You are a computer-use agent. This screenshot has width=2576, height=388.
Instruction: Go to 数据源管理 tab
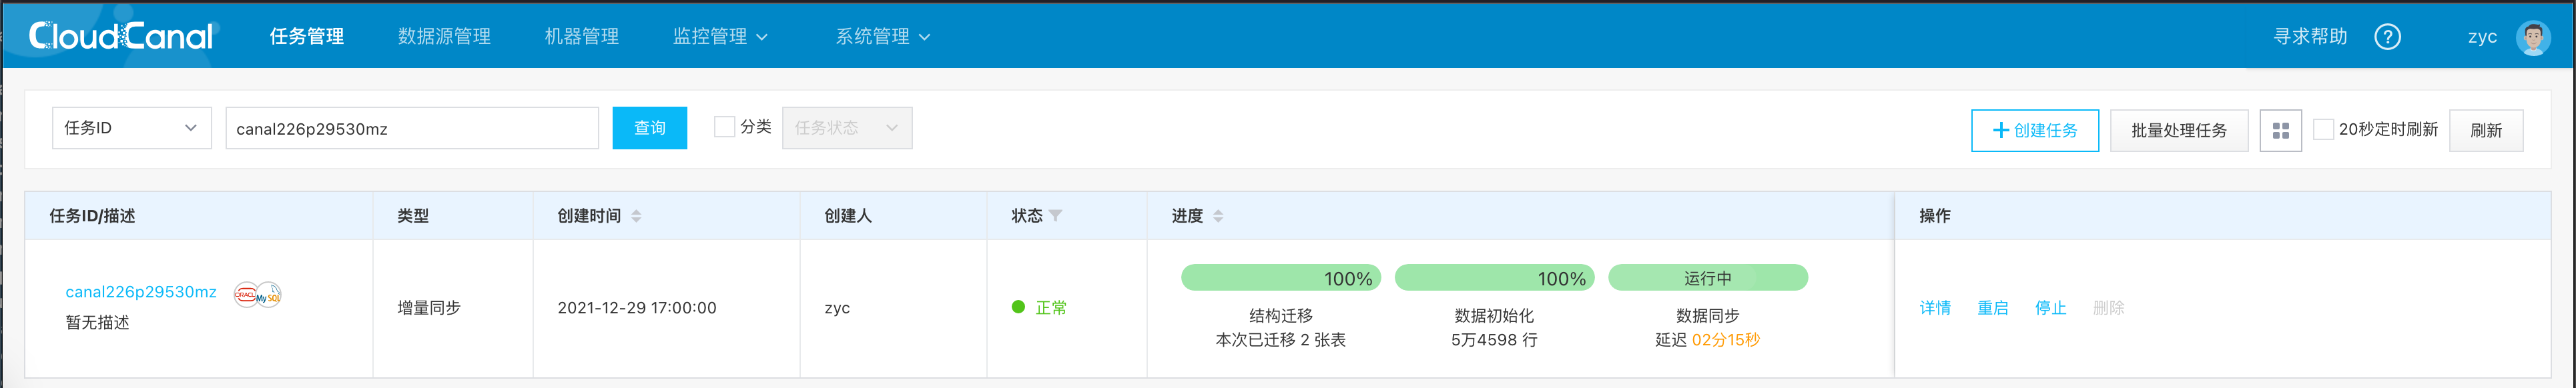coord(444,37)
